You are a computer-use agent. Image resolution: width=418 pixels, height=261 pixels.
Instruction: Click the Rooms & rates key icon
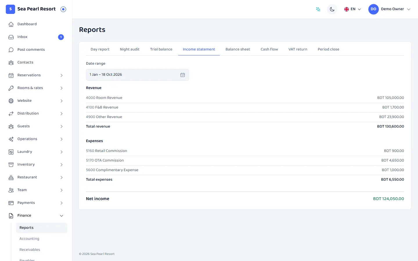tap(11, 88)
